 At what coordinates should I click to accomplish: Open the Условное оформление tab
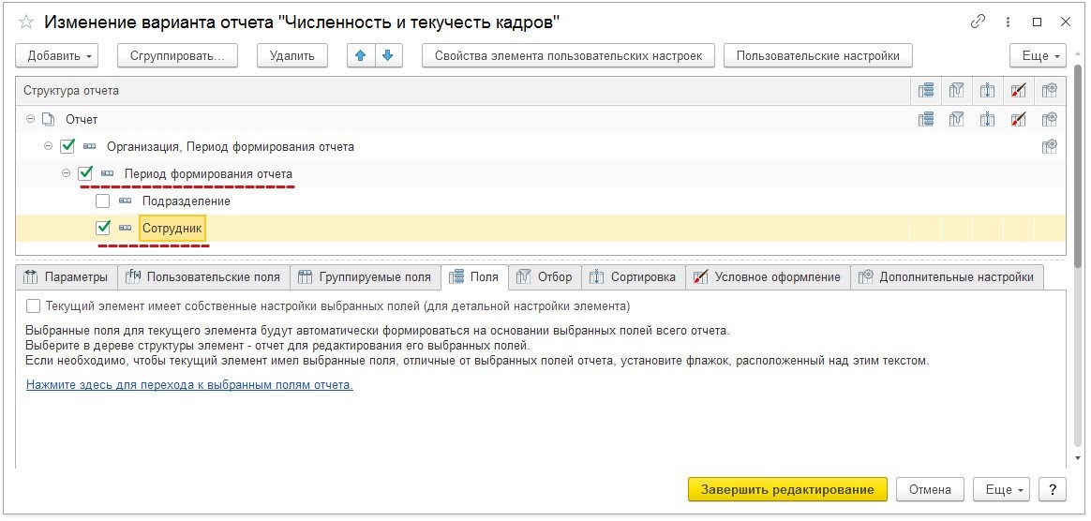[x=768, y=277]
